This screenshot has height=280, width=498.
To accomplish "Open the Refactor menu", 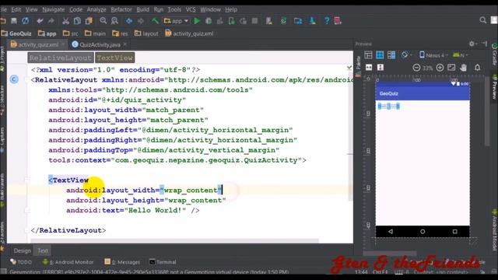I will point(121,9).
